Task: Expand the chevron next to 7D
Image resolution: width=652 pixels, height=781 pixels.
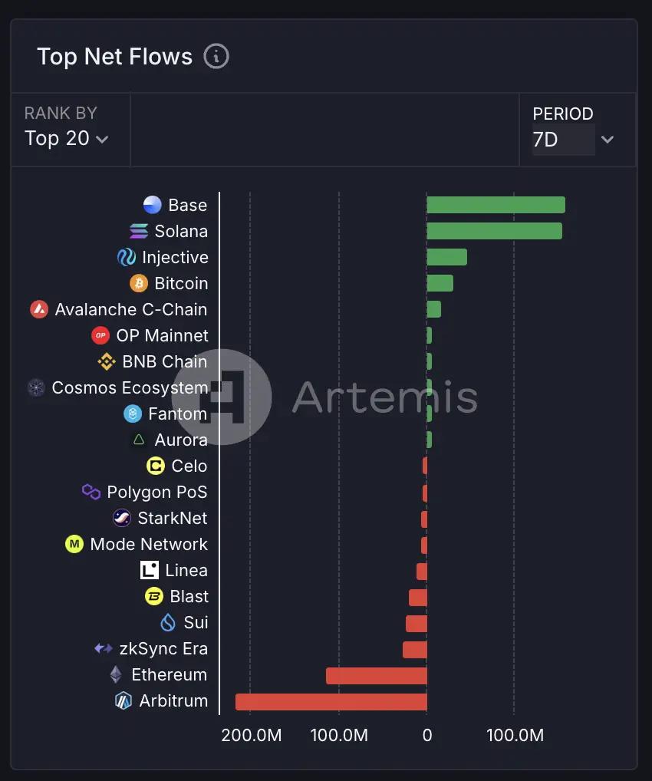Action: click(608, 140)
